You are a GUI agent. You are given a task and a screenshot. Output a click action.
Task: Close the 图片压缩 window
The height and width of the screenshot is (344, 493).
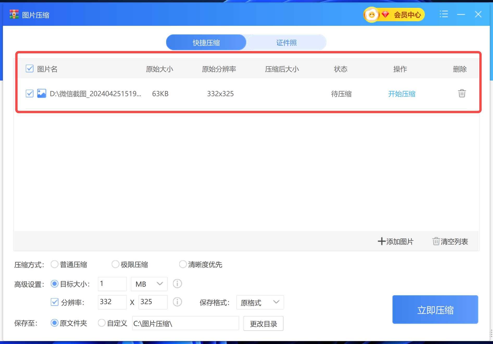(x=478, y=14)
